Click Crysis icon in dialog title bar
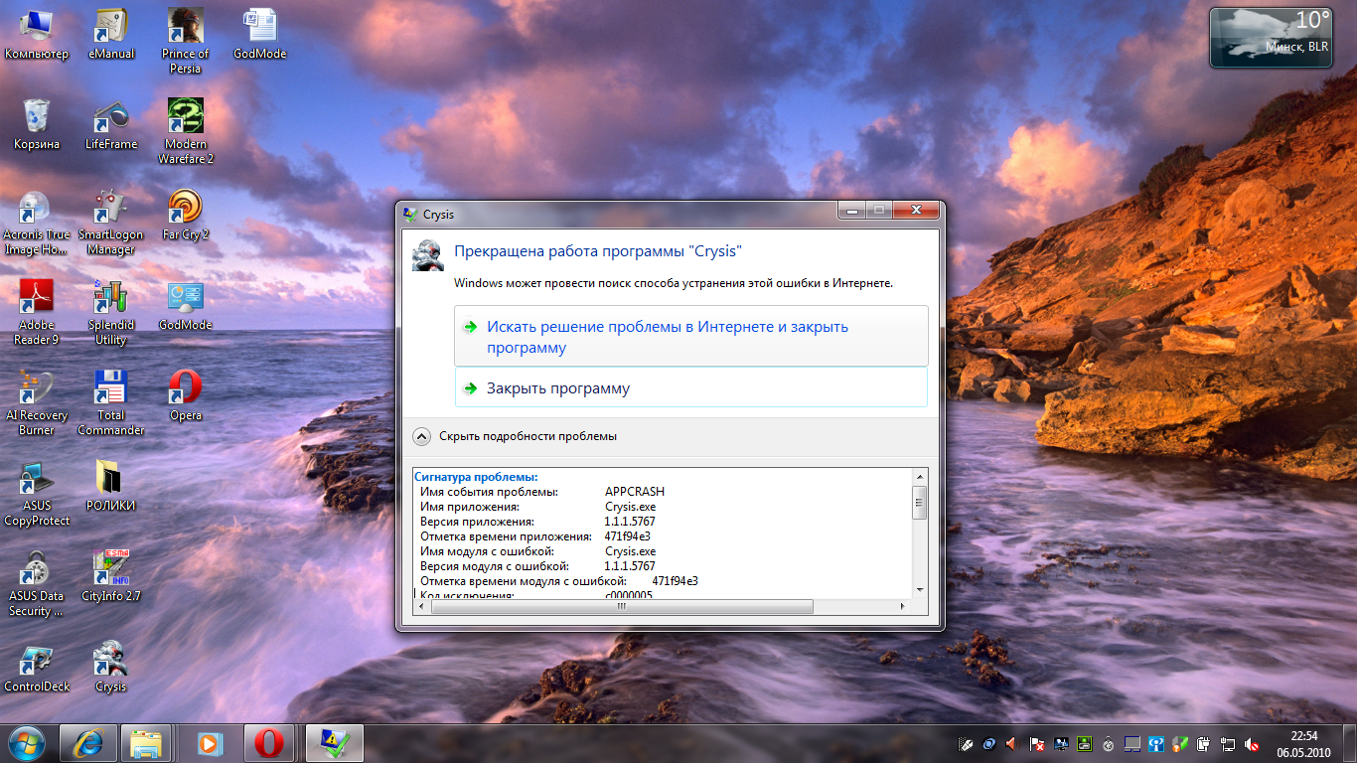 pyautogui.click(x=410, y=214)
